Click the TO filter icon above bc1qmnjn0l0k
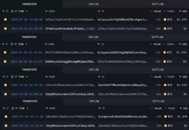The height and width of the screenshot is (130, 189). (100, 108)
